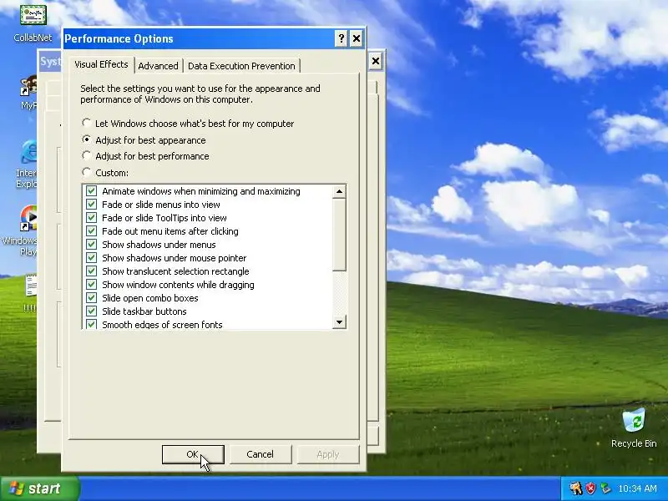The image size is (668, 501).
Task: Select the Internet Explorer desktop icon
Action: 28,164
